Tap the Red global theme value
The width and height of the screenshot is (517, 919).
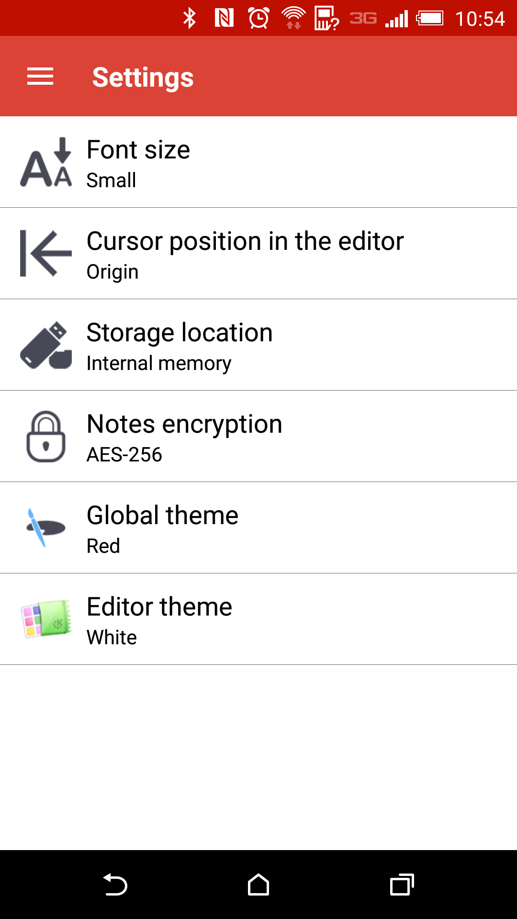(103, 546)
